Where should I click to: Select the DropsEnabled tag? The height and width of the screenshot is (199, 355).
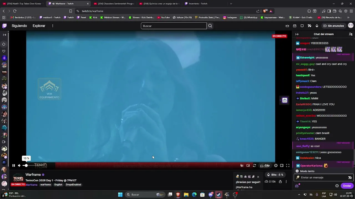pos(73,185)
